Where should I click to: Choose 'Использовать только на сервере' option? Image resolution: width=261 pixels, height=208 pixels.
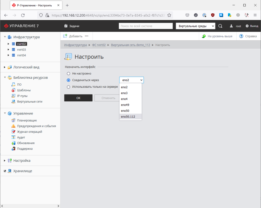68,87
